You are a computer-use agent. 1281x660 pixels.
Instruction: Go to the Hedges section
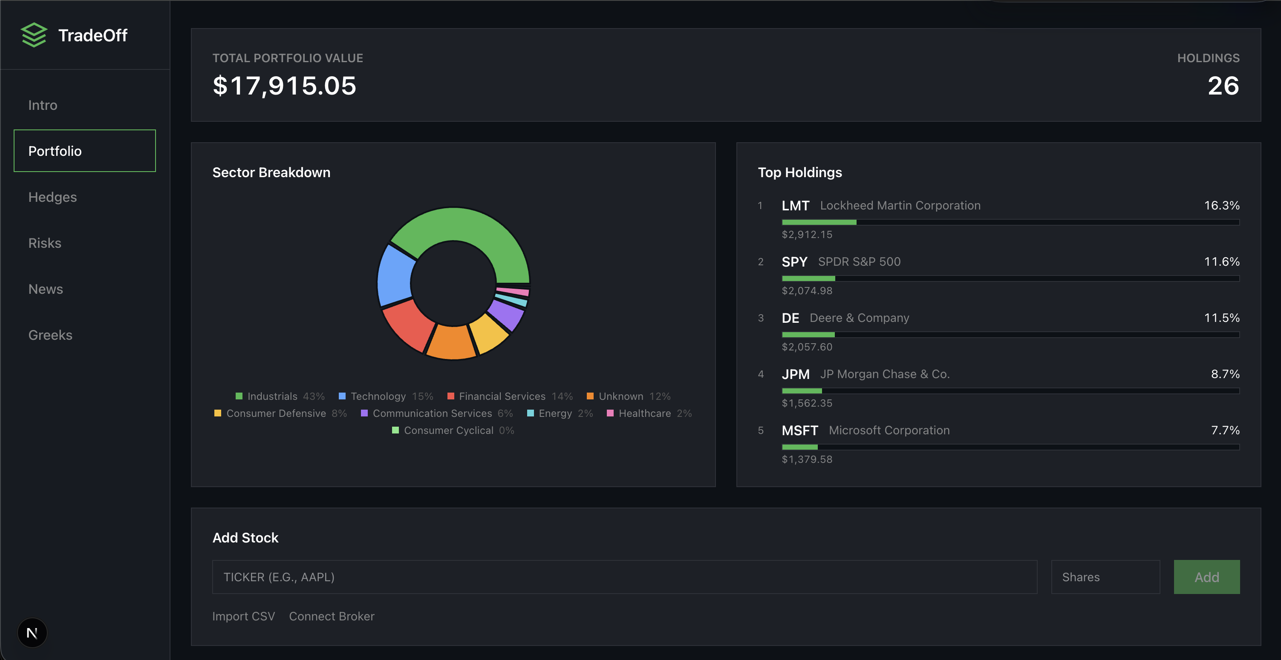53,197
